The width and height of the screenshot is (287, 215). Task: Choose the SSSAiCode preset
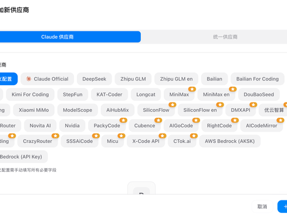point(80,141)
